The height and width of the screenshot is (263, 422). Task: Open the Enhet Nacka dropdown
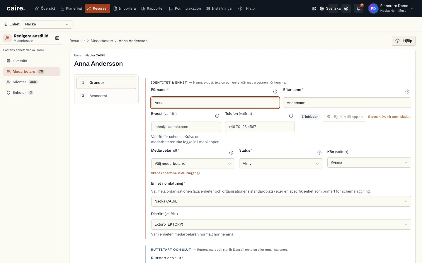point(47,24)
